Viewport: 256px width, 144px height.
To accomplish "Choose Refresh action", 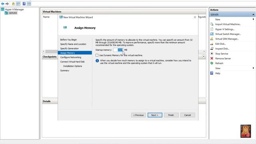I will click(x=219, y=63).
